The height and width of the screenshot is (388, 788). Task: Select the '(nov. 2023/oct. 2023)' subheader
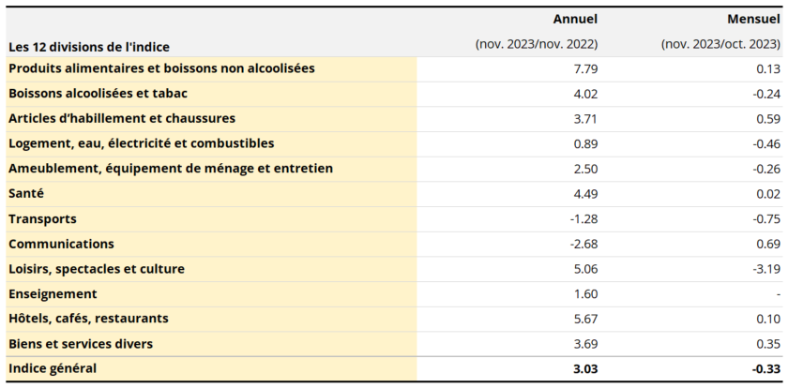[x=720, y=44]
